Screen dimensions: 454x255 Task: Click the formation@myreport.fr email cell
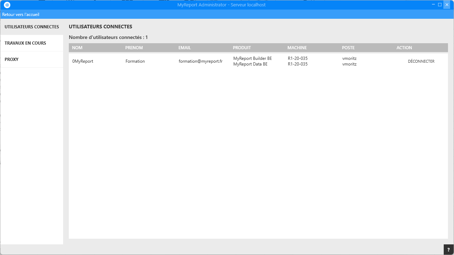200,61
